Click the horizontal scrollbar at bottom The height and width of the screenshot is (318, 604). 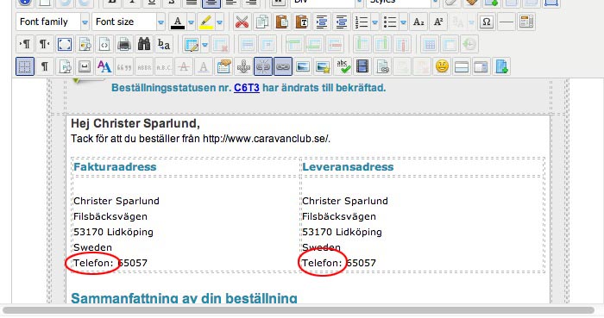pyautogui.click(x=298, y=310)
